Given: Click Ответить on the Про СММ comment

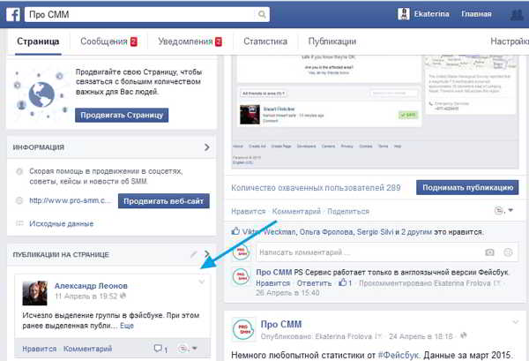Looking at the screenshot, I should coord(314,283).
